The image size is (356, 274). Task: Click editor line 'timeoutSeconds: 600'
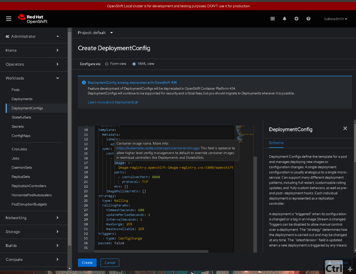point(125,210)
